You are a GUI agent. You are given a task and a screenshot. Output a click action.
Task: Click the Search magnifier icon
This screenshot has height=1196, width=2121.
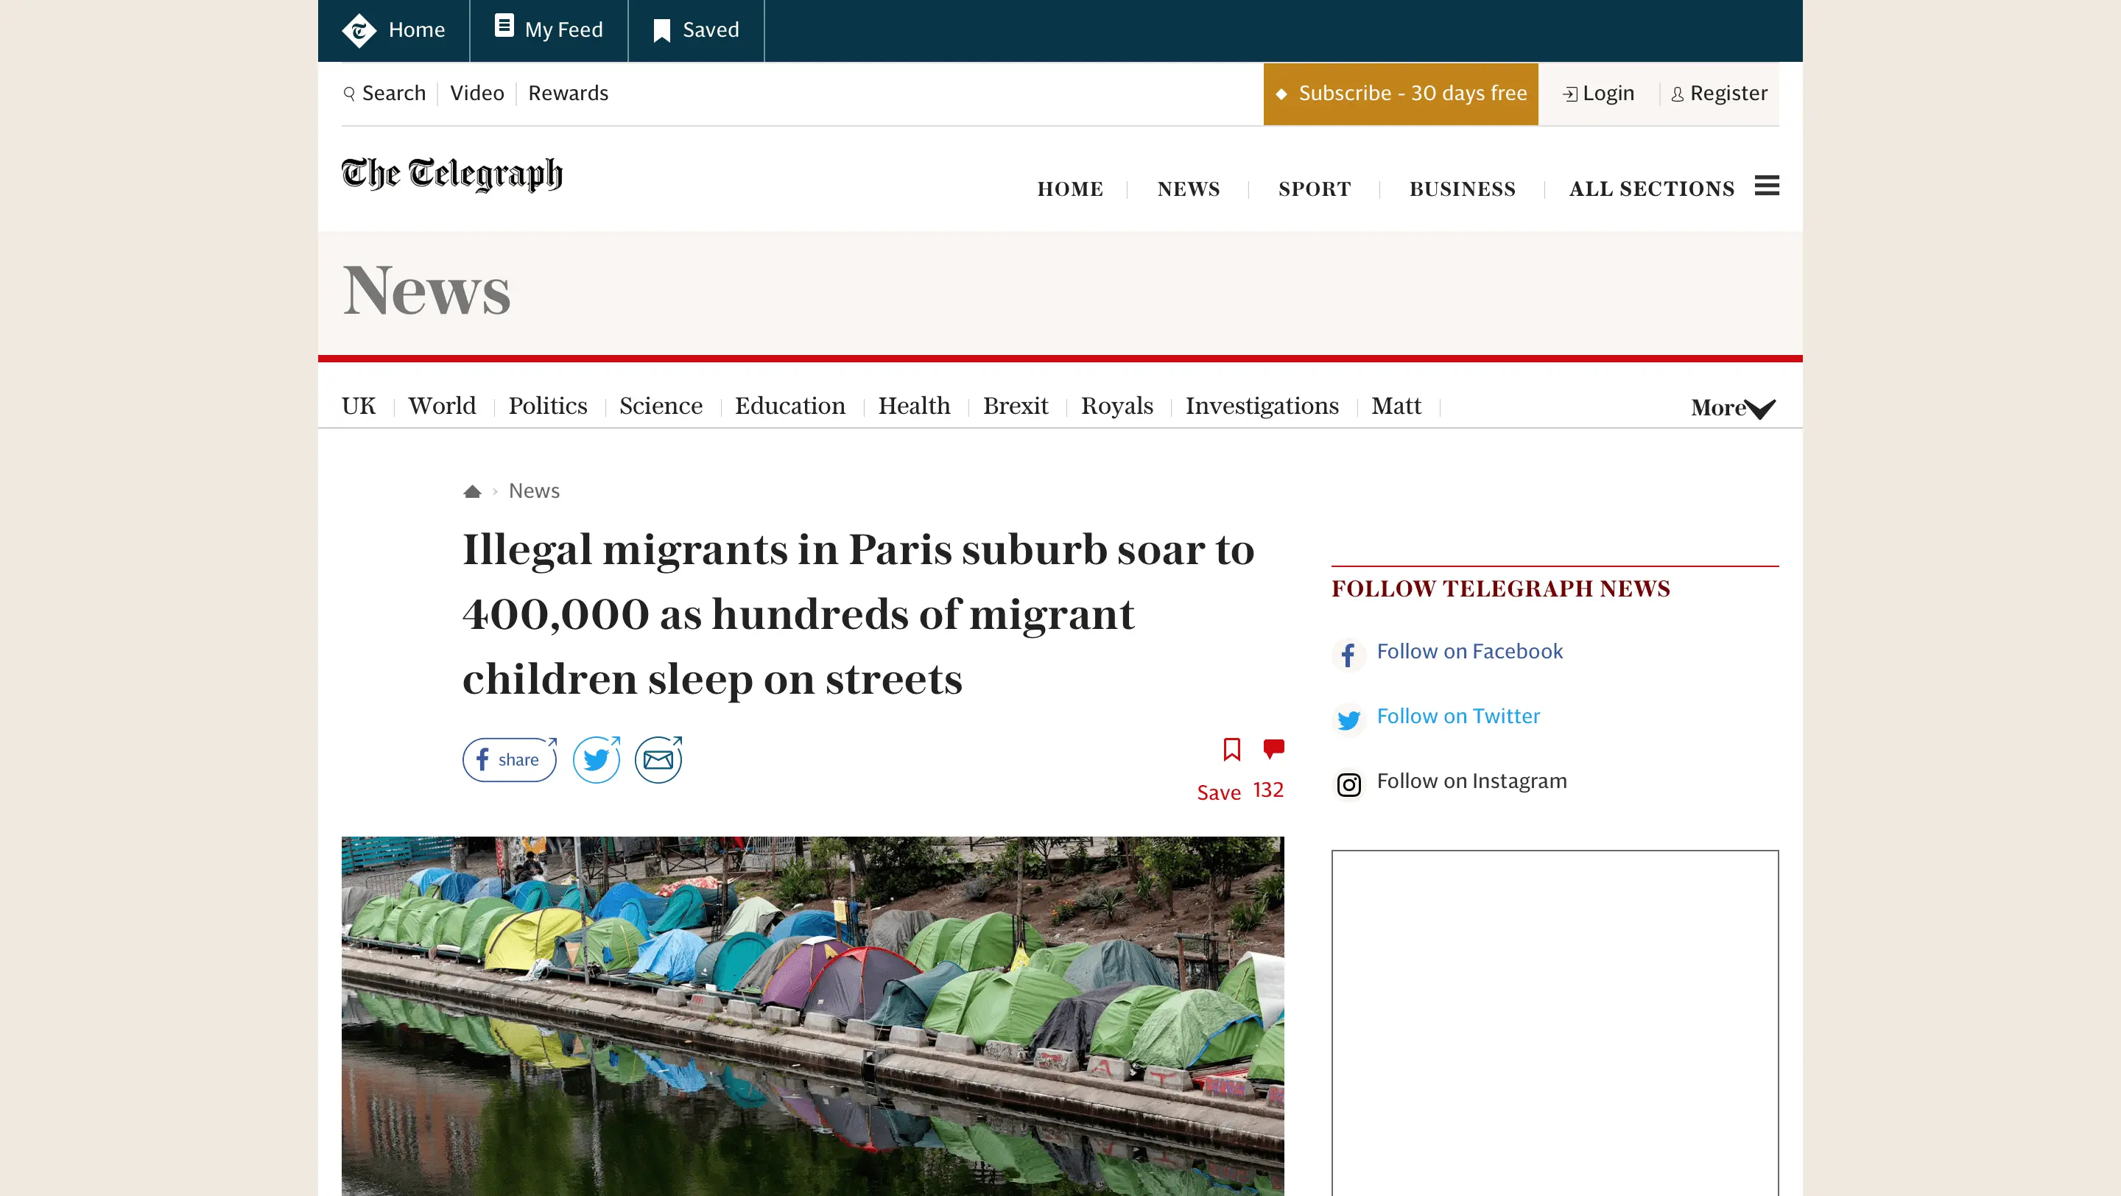(350, 94)
